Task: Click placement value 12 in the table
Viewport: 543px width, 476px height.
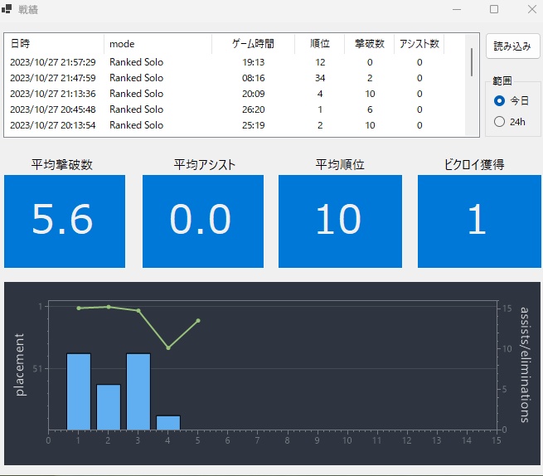Action: (320, 62)
